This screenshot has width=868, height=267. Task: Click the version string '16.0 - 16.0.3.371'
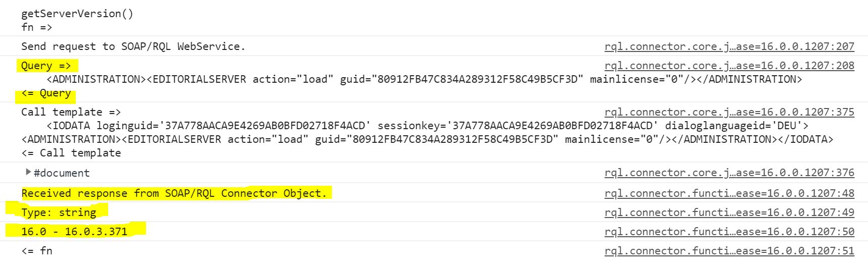(74, 232)
